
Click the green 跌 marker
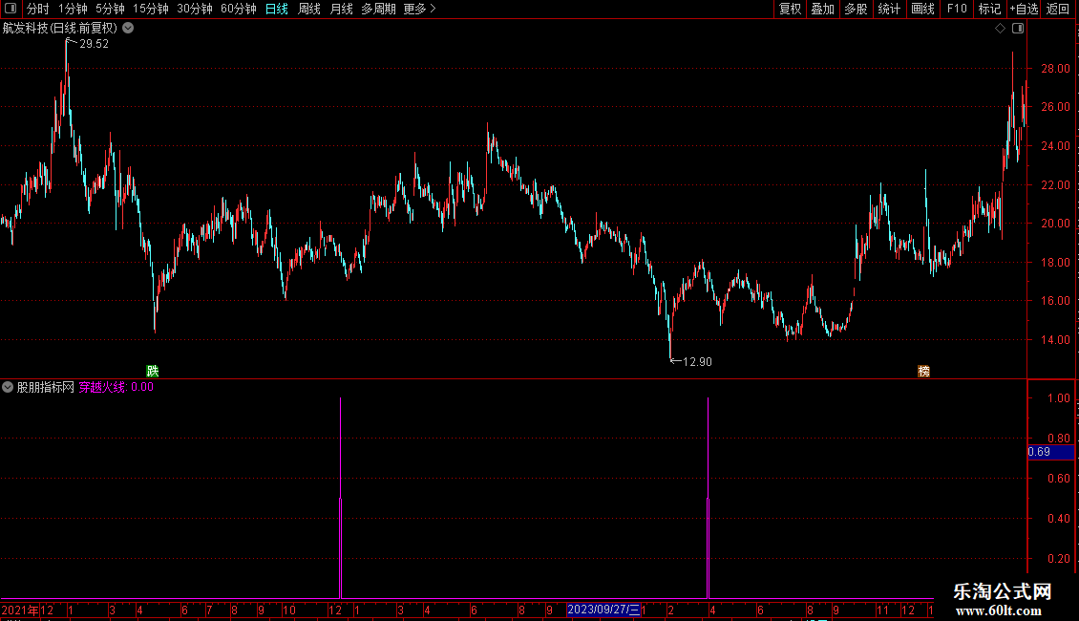click(x=153, y=371)
